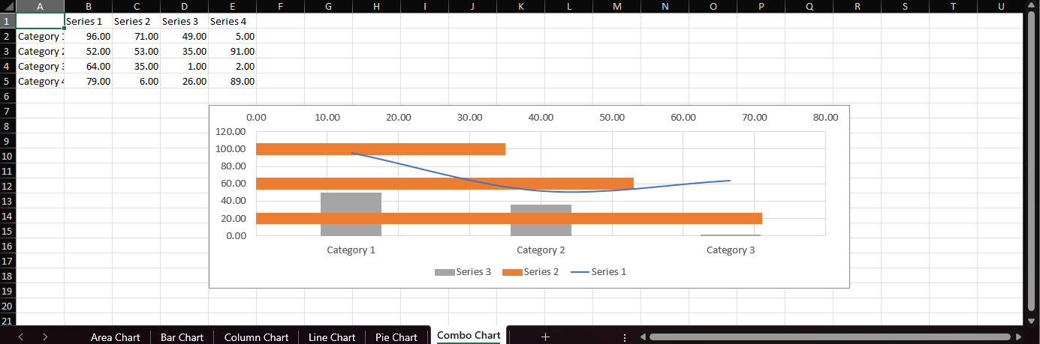The height and width of the screenshot is (344, 1040).
Task: Select the cell containing Series 4
Action: pos(232,21)
